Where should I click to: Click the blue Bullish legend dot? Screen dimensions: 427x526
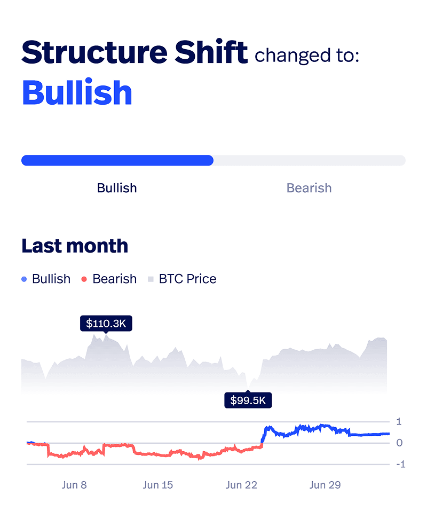pyautogui.click(x=24, y=279)
